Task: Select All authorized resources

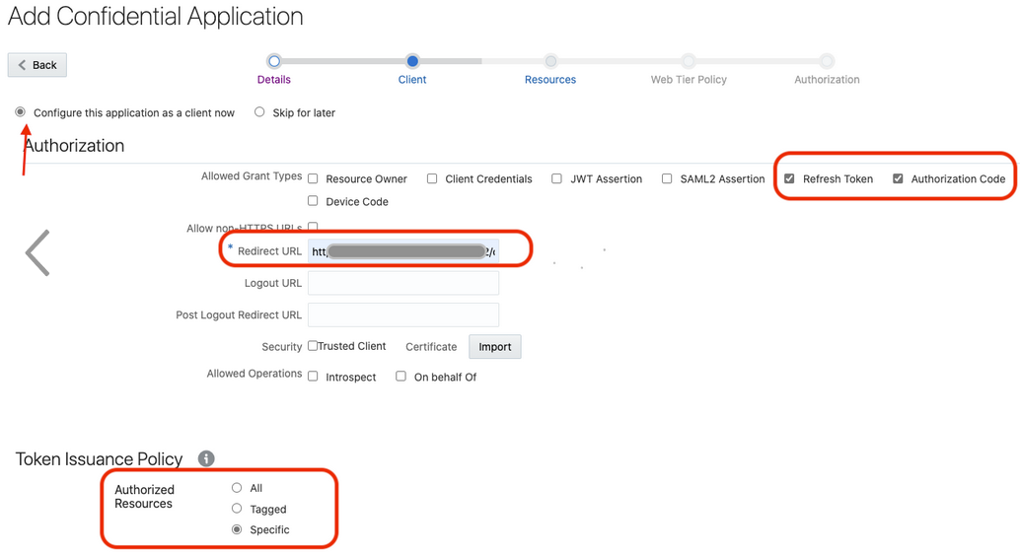Action: tap(237, 487)
